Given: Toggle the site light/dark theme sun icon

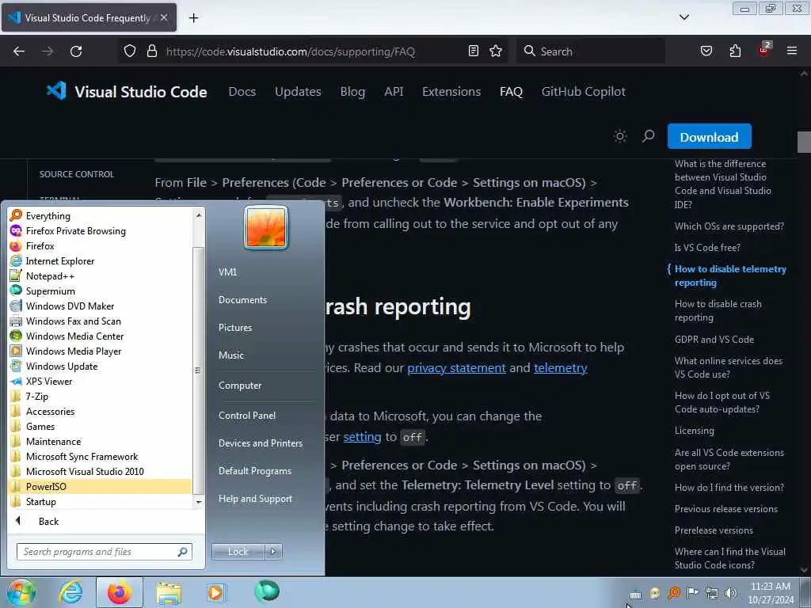Looking at the screenshot, I should click(619, 136).
